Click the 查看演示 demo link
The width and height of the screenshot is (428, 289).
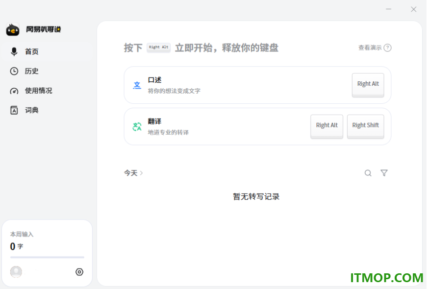pyautogui.click(x=370, y=48)
